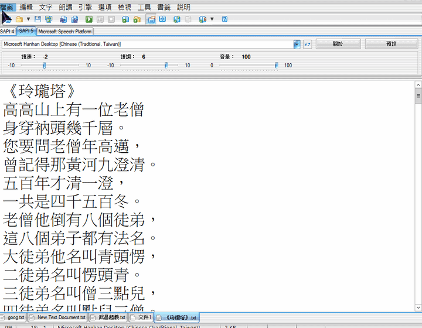Click the 語調 pitch slider handle
This screenshot has width=422, height=328.
coord(166,66)
